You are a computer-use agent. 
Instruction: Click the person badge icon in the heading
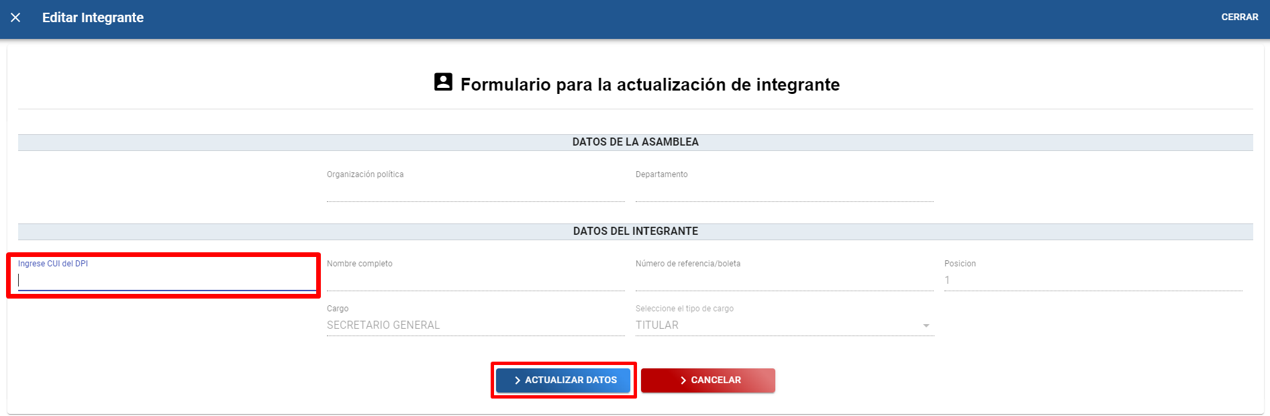[443, 82]
